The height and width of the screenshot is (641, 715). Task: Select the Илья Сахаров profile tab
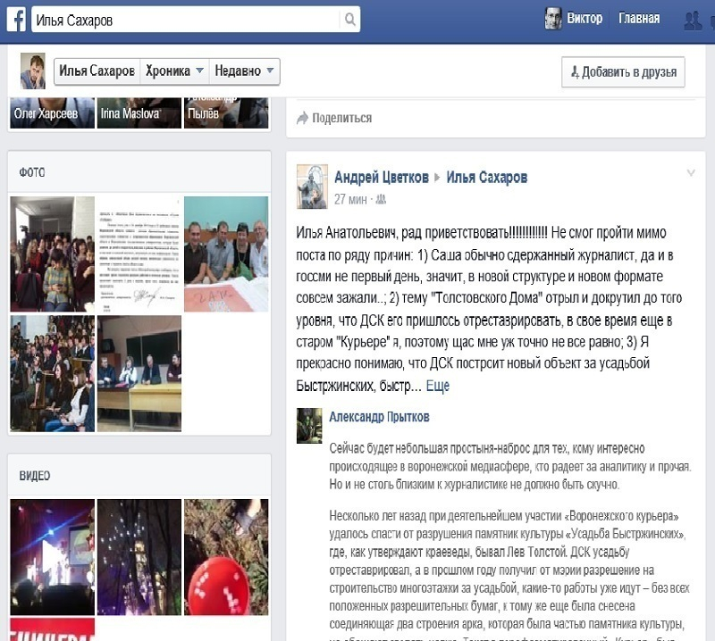pos(97,71)
